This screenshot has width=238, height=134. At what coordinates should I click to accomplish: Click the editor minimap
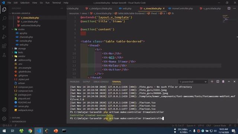coord(226,19)
